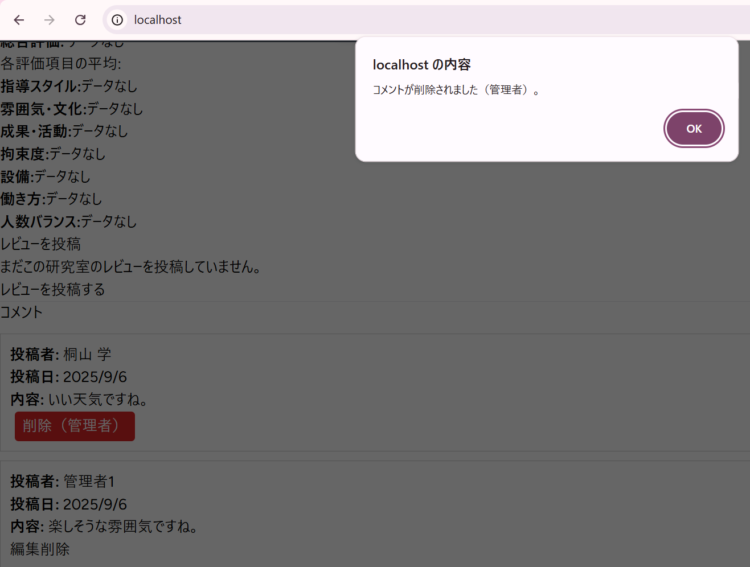This screenshot has height=567, width=750.
Task: Click the 成果・活動 rating row
Action: point(64,131)
